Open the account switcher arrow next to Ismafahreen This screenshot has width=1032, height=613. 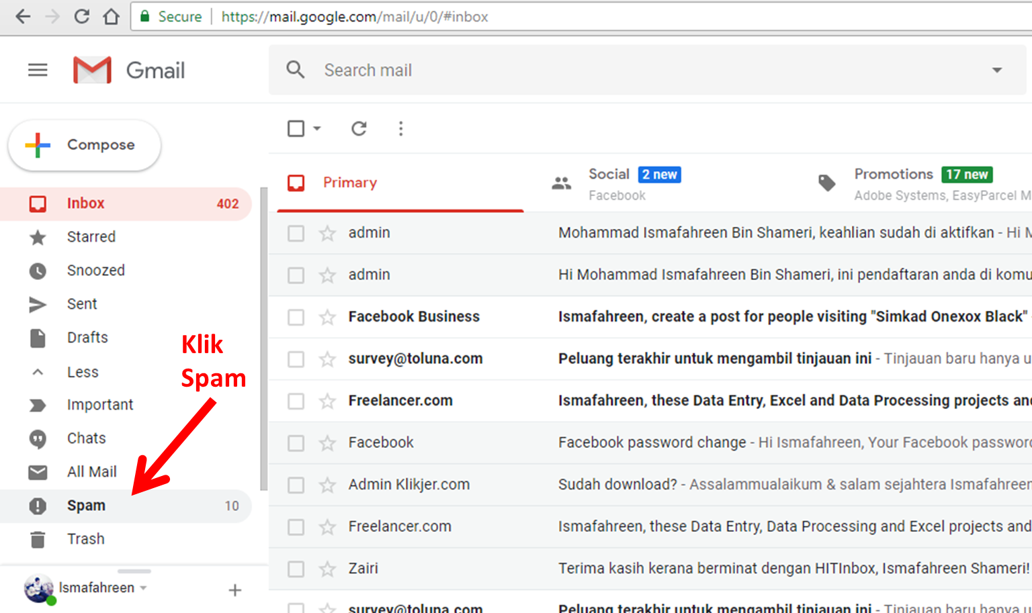pyautogui.click(x=143, y=587)
